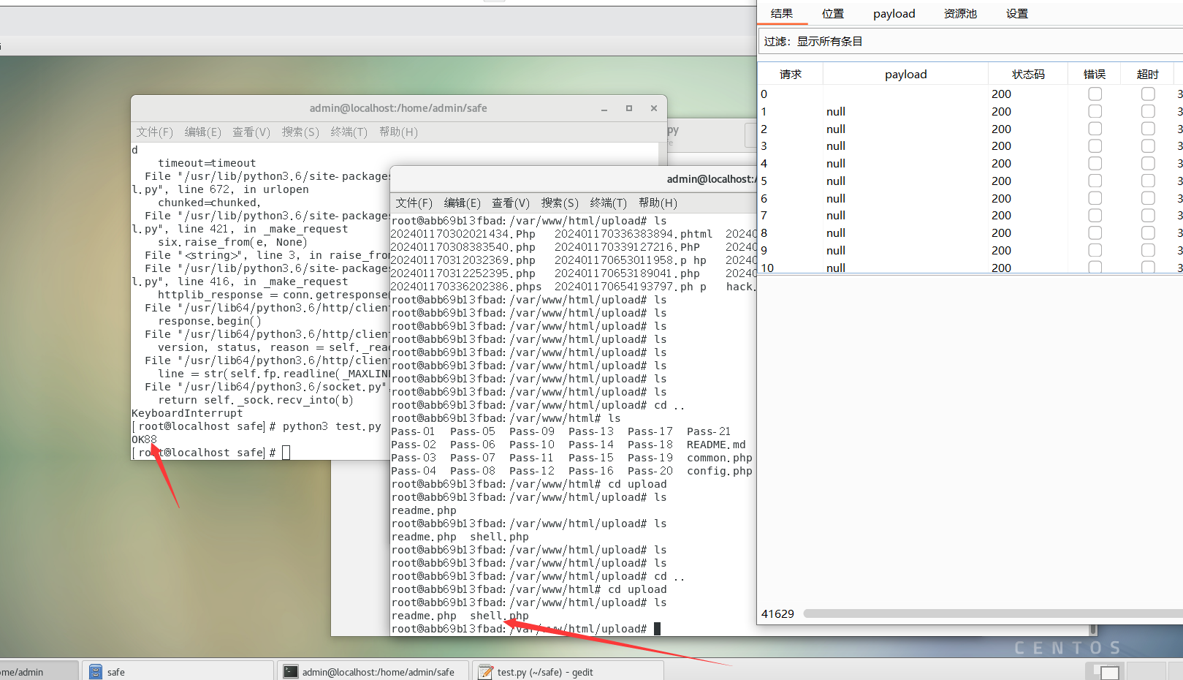This screenshot has height=680, width=1183.
Task: Open 终端(T) menu in back terminal window
Action: tap(349, 132)
